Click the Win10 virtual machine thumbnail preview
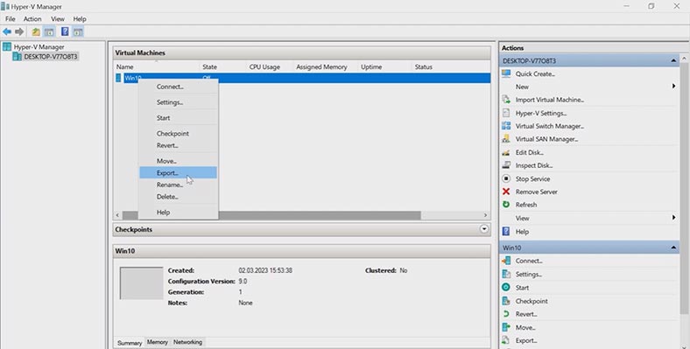The height and width of the screenshot is (349, 690). (x=141, y=283)
